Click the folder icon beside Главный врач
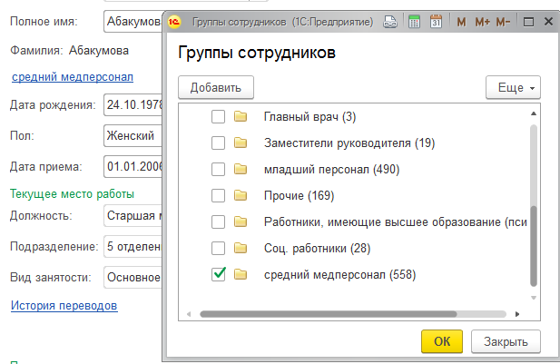The height and width of the screenshot is (364, 560). click(241, 116)
